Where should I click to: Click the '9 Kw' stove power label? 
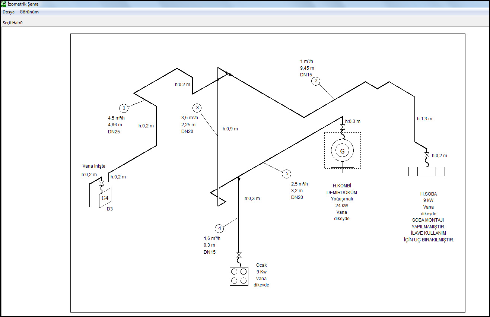coord(261,272)
